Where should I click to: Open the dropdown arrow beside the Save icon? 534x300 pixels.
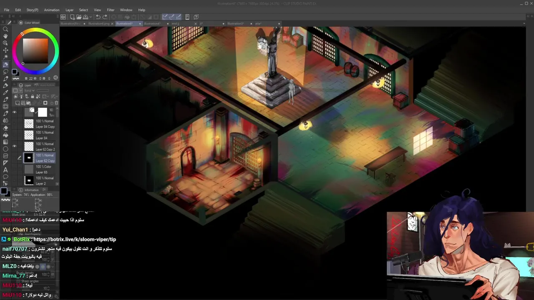(x=90, y=17)
